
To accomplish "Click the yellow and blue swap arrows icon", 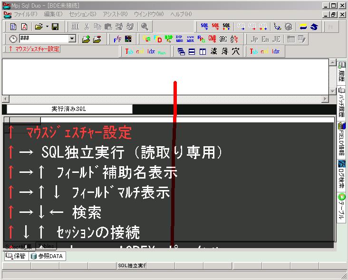I will click(303, 27).
